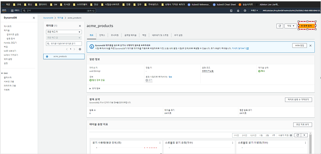Click the 테이블 breadcrumb link

pyautogui.click(x=60, y=18)
